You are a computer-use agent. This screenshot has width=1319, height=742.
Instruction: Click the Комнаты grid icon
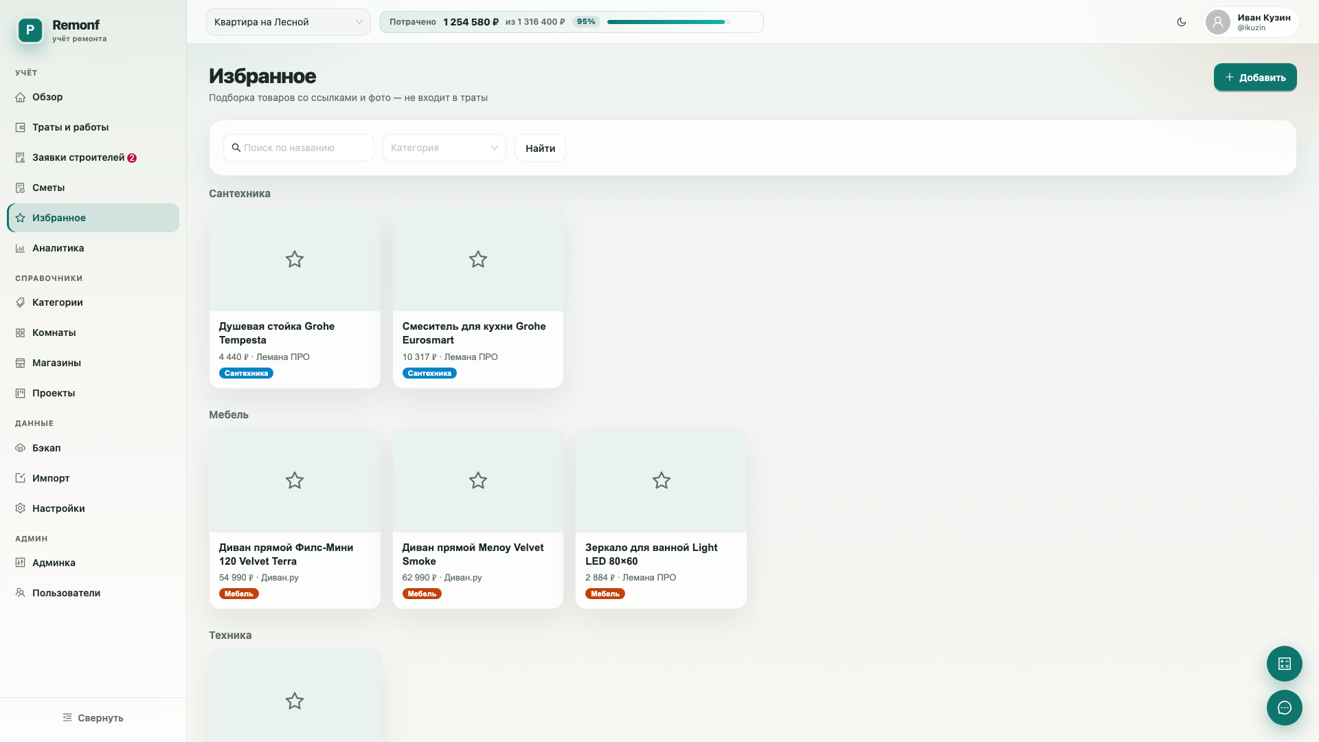pos(21,333)
